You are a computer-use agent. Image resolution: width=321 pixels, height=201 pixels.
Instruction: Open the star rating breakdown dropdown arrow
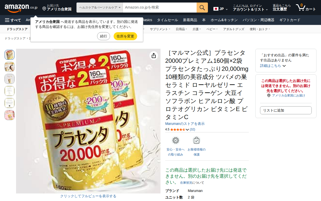pos(187,130)
